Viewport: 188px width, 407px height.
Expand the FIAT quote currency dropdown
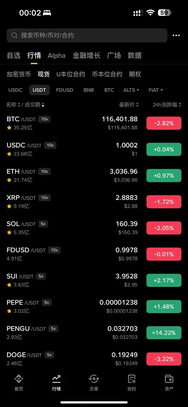[156, 90]
